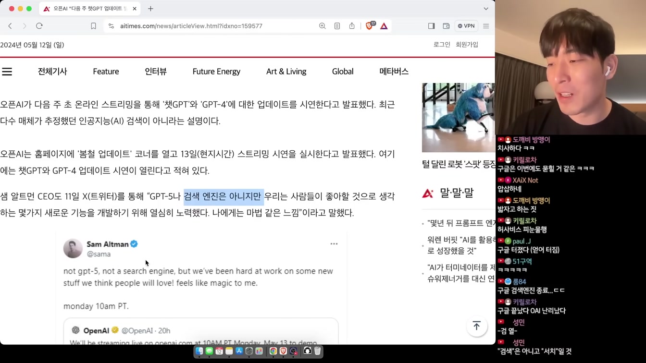This screenshot has height=363, width=646.
Task: Open the site hamburger menu
Action: [x=7, y=72]
